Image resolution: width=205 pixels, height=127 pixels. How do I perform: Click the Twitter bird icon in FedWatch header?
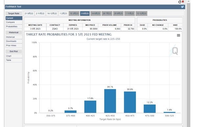point(182,7)
